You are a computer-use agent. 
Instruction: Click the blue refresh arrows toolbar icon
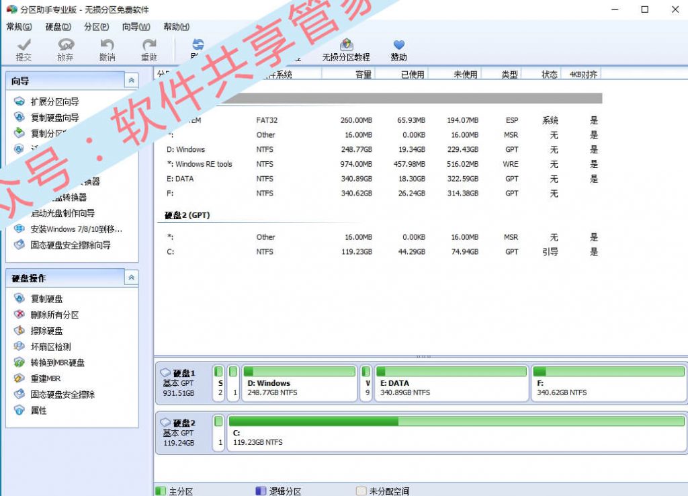point(198,44)
